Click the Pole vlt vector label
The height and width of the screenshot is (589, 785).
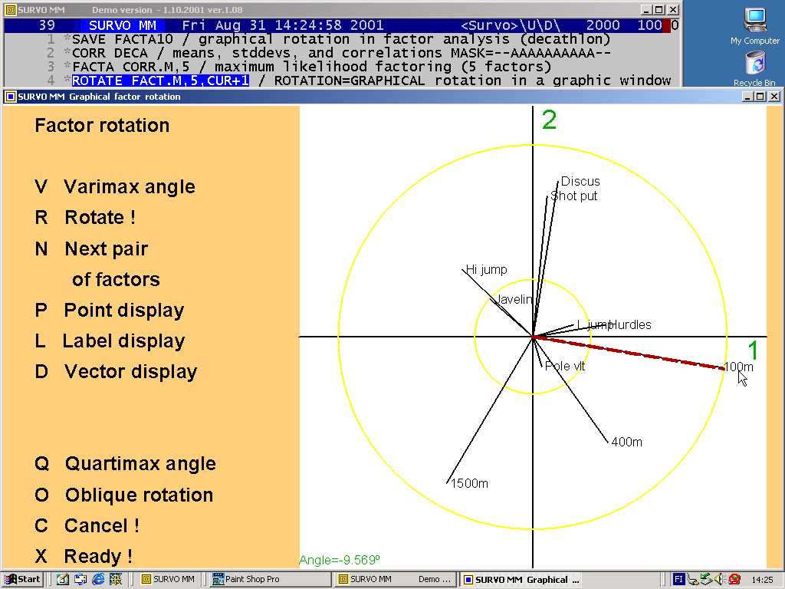[565, 366]
